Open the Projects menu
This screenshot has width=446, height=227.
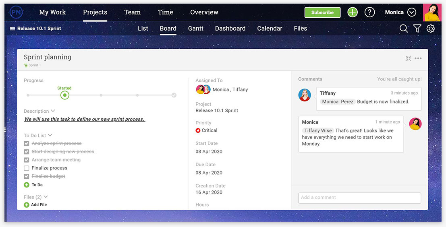click(95, 12)
